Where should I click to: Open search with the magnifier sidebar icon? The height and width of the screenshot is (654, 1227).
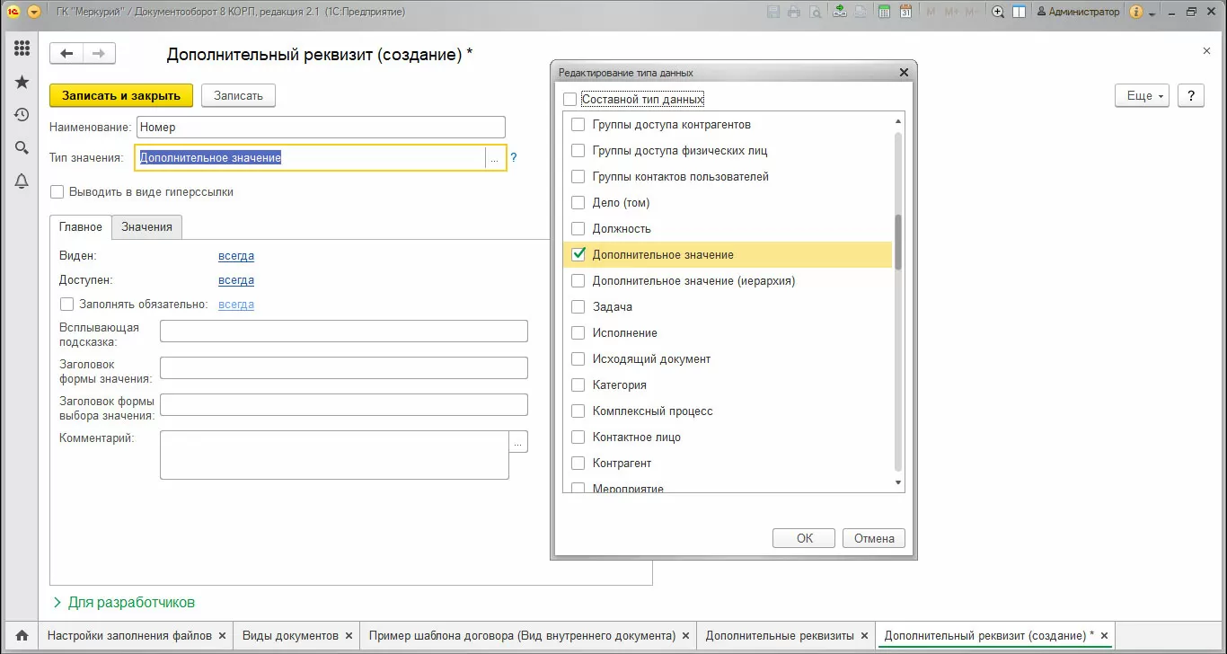pyautogui.click(x=22, y=148)
